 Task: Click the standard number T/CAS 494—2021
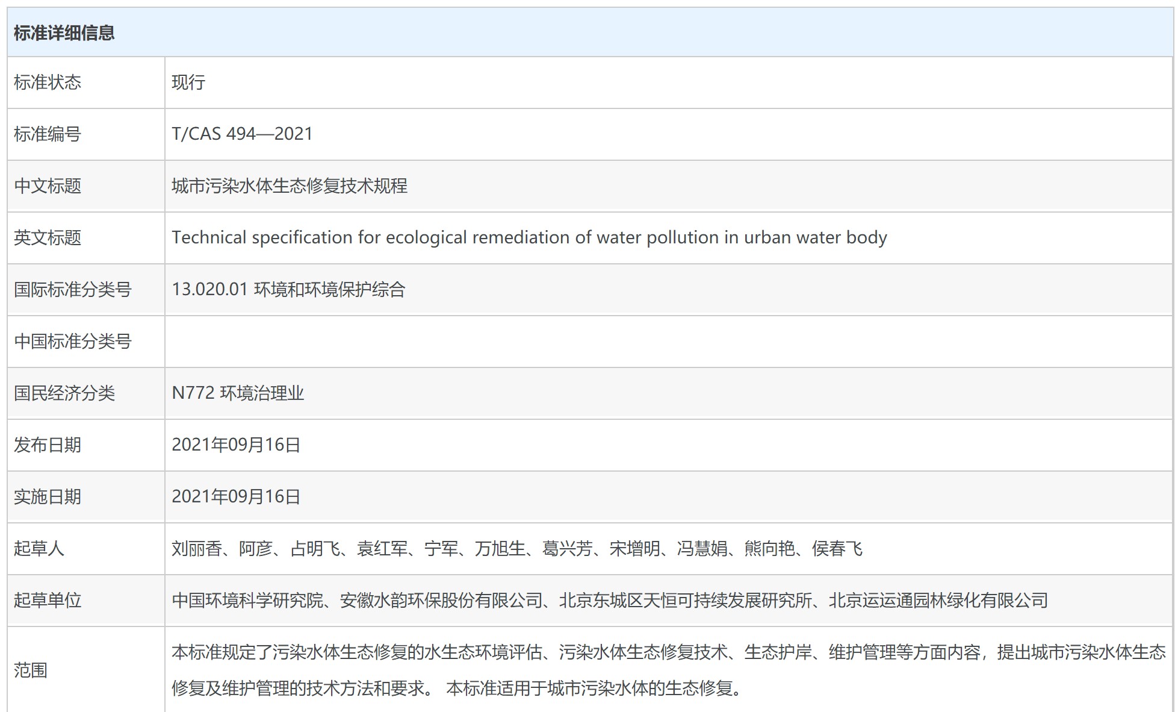click(242, 134)
